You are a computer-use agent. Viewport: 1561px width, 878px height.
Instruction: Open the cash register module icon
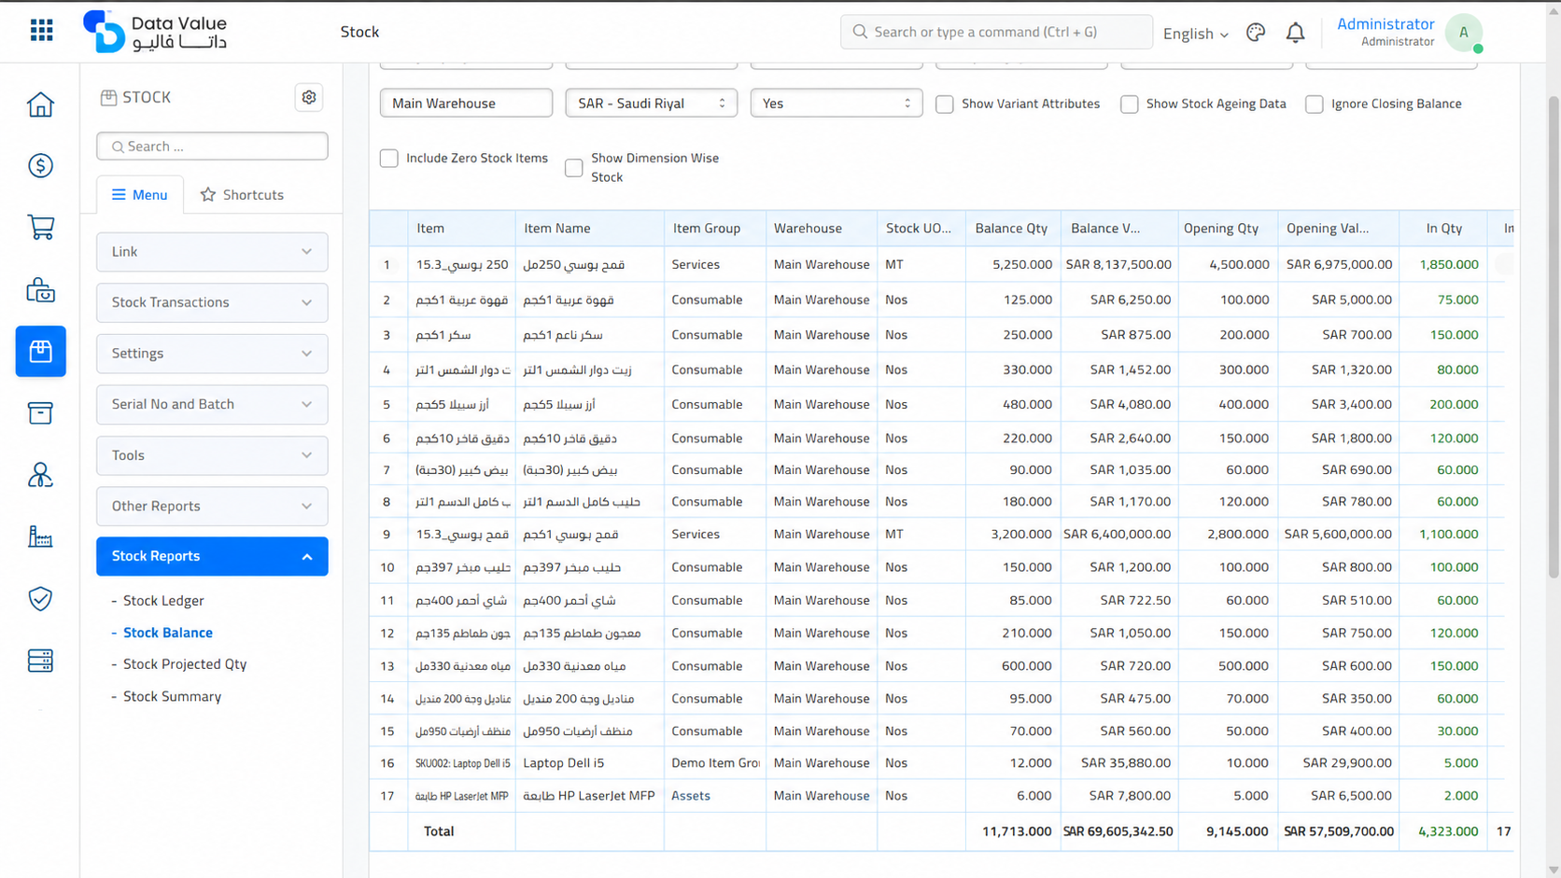click(40, 290)
